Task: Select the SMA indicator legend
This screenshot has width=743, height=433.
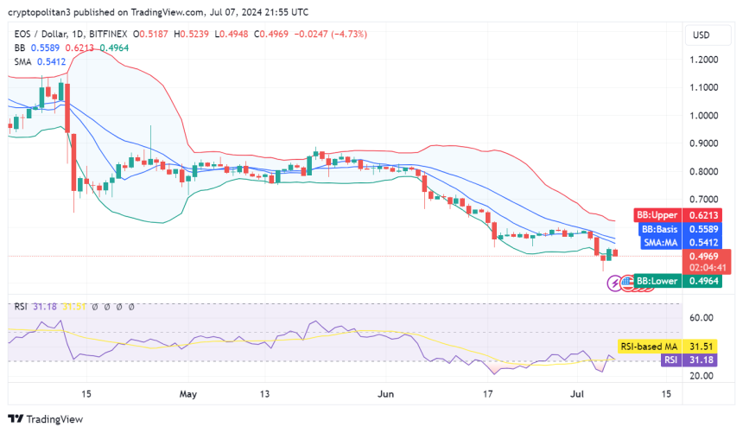Action: 23,61
